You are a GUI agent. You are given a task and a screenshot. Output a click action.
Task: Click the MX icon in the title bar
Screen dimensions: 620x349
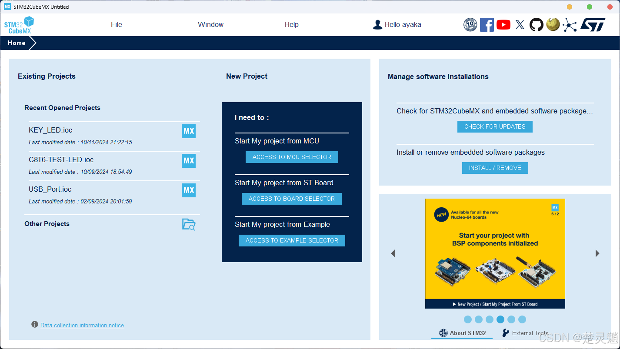[x=7, y=7]
